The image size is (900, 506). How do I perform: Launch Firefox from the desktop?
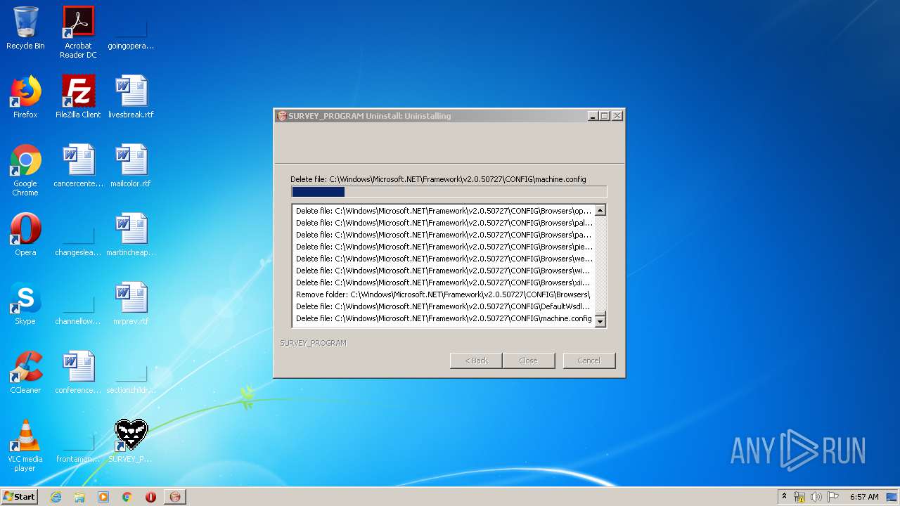pos(25,97)
